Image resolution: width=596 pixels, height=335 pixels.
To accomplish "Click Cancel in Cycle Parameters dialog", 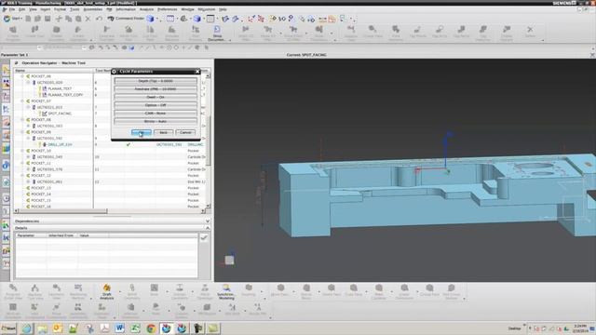I will click(185, 132).
